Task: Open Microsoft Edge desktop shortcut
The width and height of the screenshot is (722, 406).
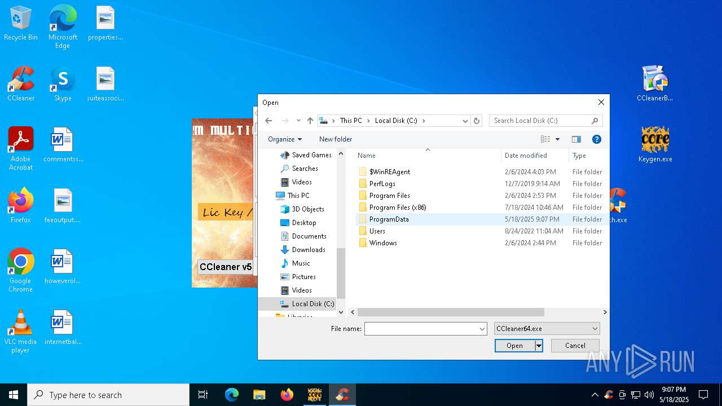Action: click(x=63, y=27)
